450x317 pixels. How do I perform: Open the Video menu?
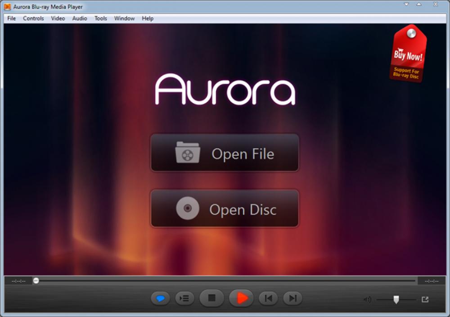(x=58, y=18)
